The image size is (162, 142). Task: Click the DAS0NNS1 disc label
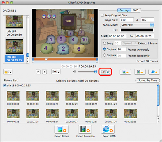click(x=9, y=11)
